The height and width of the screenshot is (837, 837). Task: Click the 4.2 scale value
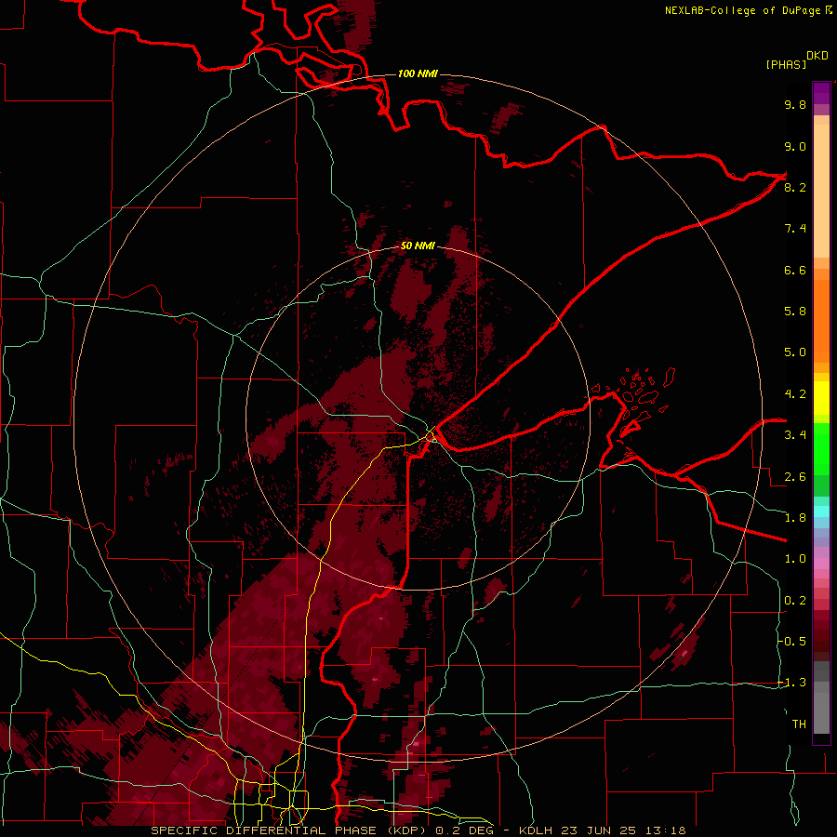[x=795, y=394]
